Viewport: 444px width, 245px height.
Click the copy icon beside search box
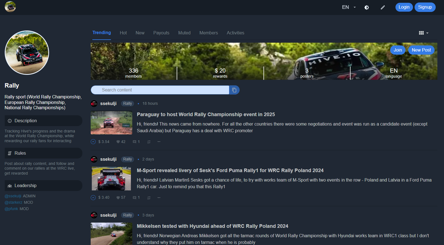point(234,90)
